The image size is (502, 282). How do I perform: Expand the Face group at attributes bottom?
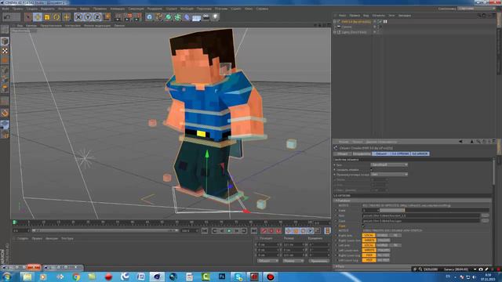tap(336, 266)
